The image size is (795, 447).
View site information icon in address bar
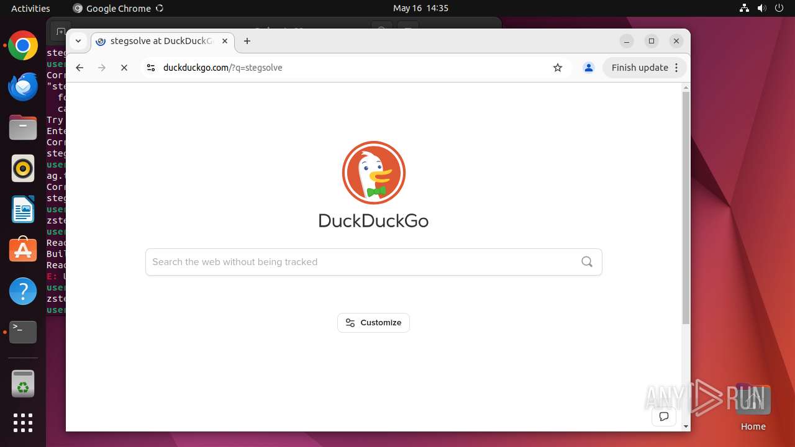click(150, 68)
